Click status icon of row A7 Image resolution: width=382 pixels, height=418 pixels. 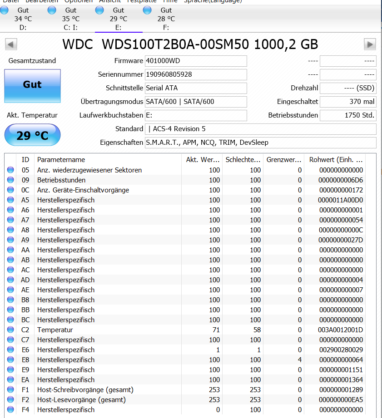pyautogui.click(x=10, y=220)
